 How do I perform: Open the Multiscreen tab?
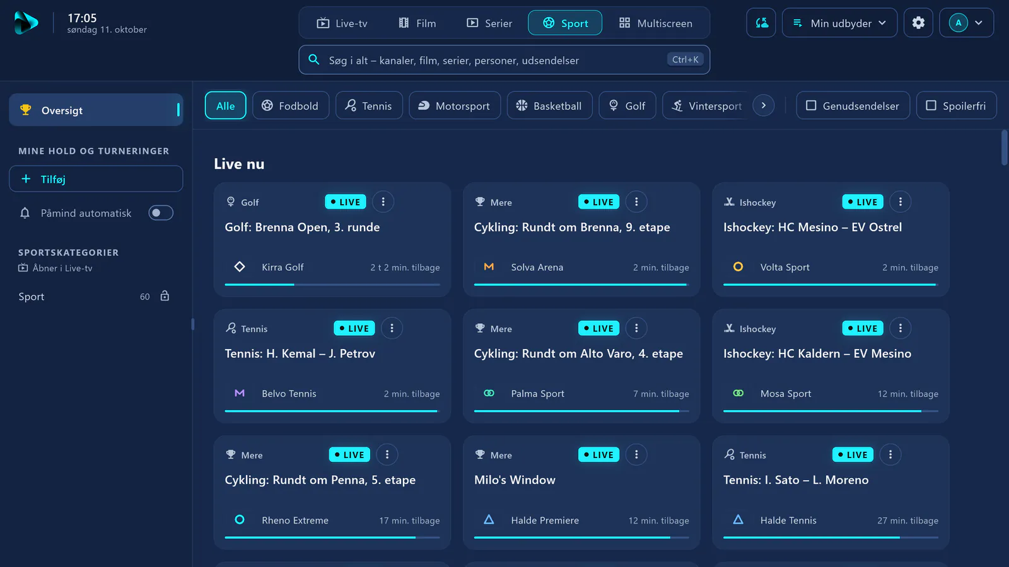point(656,23)
